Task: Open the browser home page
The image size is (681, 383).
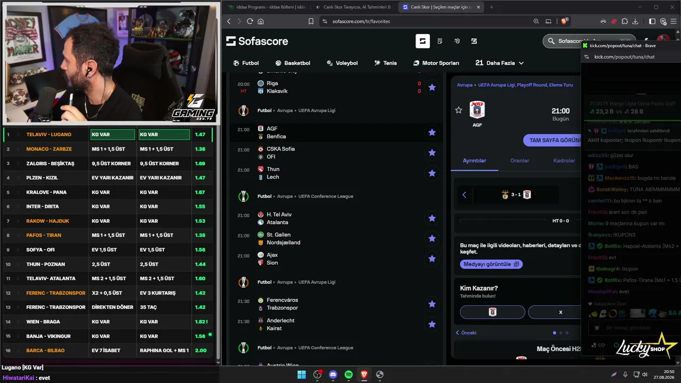Action: point(261,21)
